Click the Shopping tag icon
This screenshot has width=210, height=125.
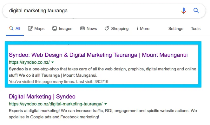pyautogui.click(x=107, y=28)
